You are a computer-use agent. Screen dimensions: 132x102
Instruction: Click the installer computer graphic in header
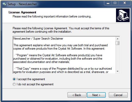pos(123,15)
